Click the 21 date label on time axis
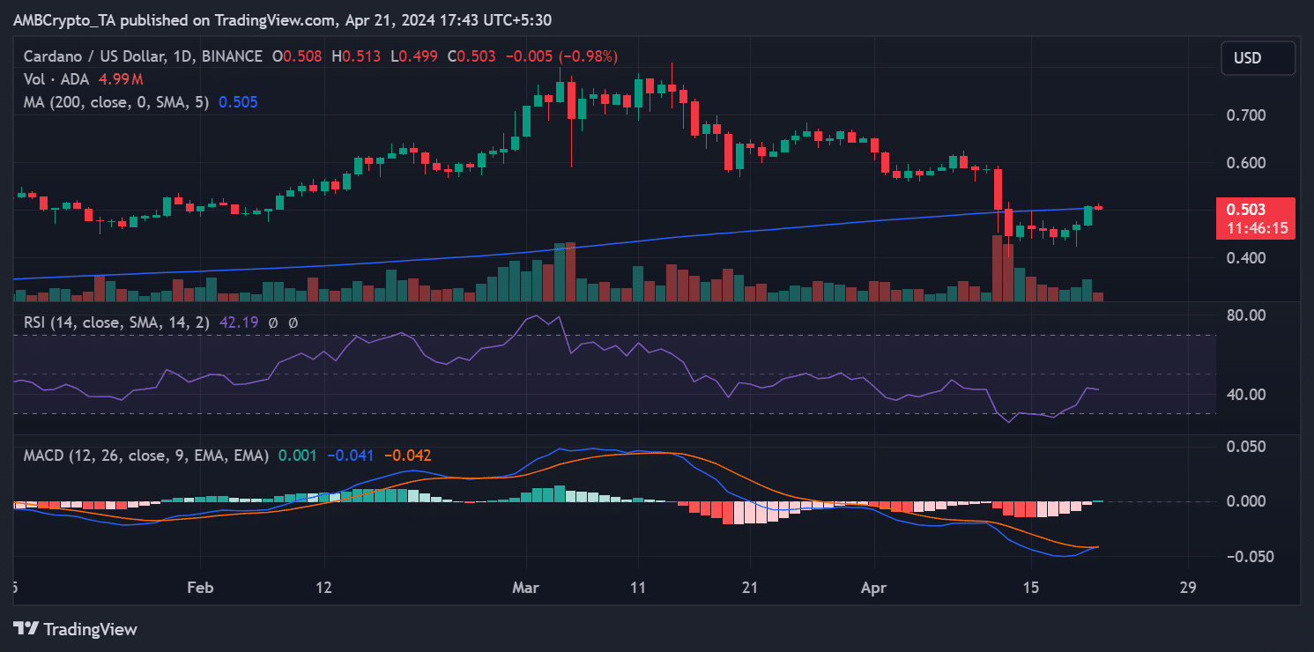The image size is (1314, 652). coord(750,588)
